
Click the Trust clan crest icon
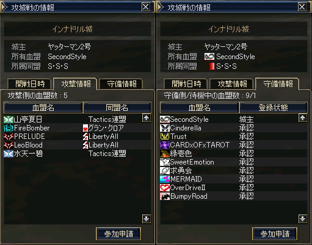(x=165, y=137)
